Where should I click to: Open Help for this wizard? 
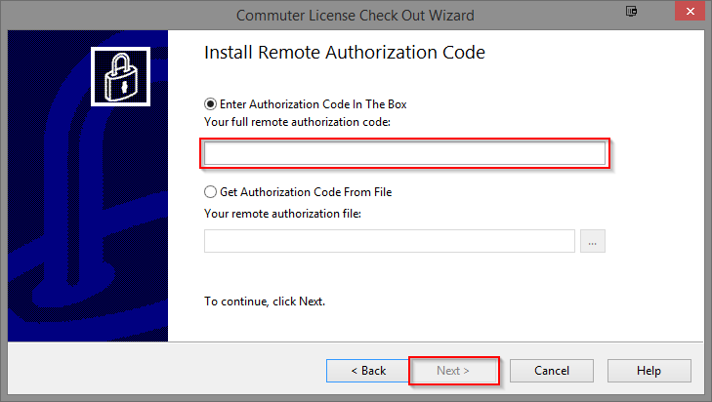(x=649, y=371)
